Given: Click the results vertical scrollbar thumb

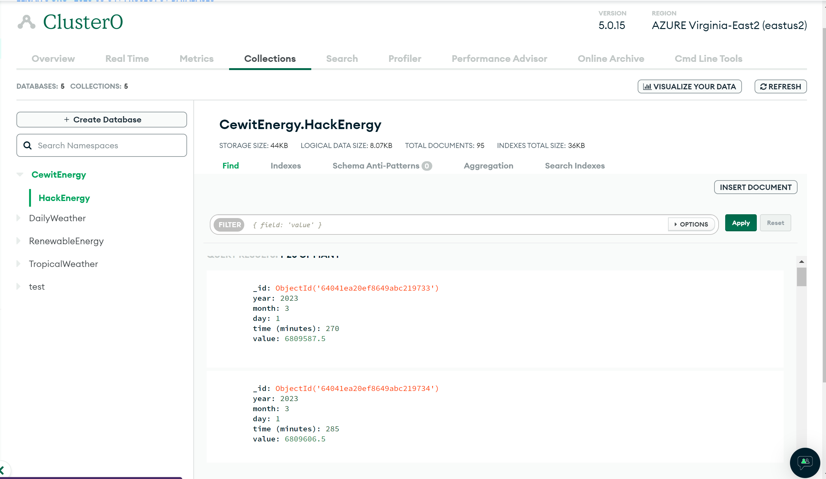Looking at the screenshot, I should point(801,277).
